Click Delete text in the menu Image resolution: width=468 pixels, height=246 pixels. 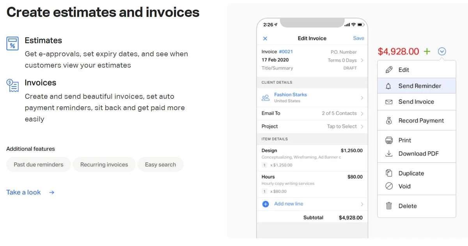coord(408,206)
